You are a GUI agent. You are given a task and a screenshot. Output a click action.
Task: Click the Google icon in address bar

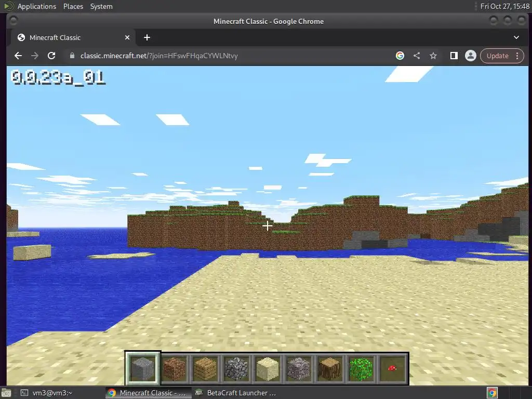[x=400, y=56]
